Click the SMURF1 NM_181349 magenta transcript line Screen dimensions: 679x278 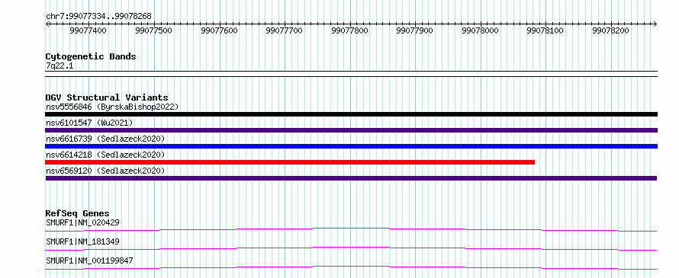351,248
